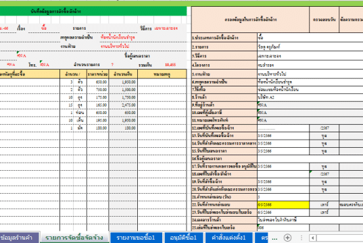
Task: Click the หมายเหตุ column header
Action: 162,74
